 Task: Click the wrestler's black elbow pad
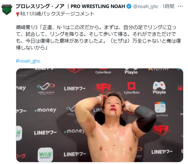coord(145,119)
